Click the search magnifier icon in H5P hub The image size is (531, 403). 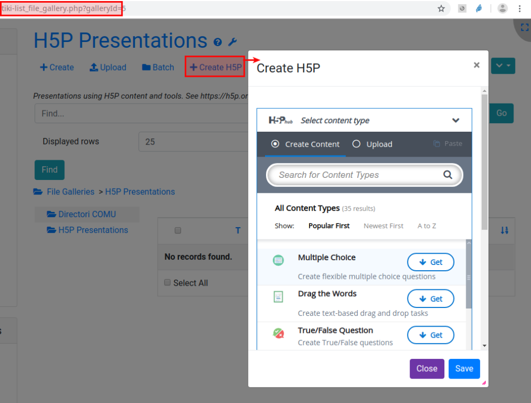(x=448, y=175)
